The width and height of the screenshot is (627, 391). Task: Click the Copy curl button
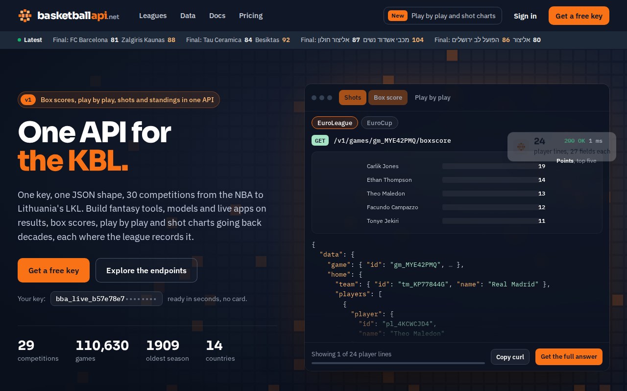click(x=510, y=357)
